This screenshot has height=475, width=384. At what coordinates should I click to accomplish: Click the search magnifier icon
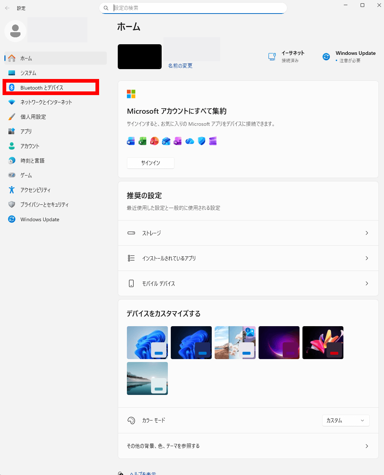106,8
